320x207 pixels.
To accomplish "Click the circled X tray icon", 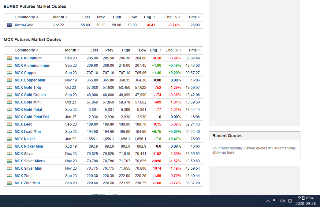I will coord(290,201).
